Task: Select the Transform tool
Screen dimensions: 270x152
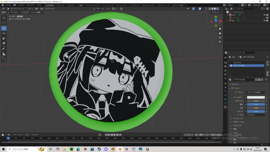Action: coord(4,43)
